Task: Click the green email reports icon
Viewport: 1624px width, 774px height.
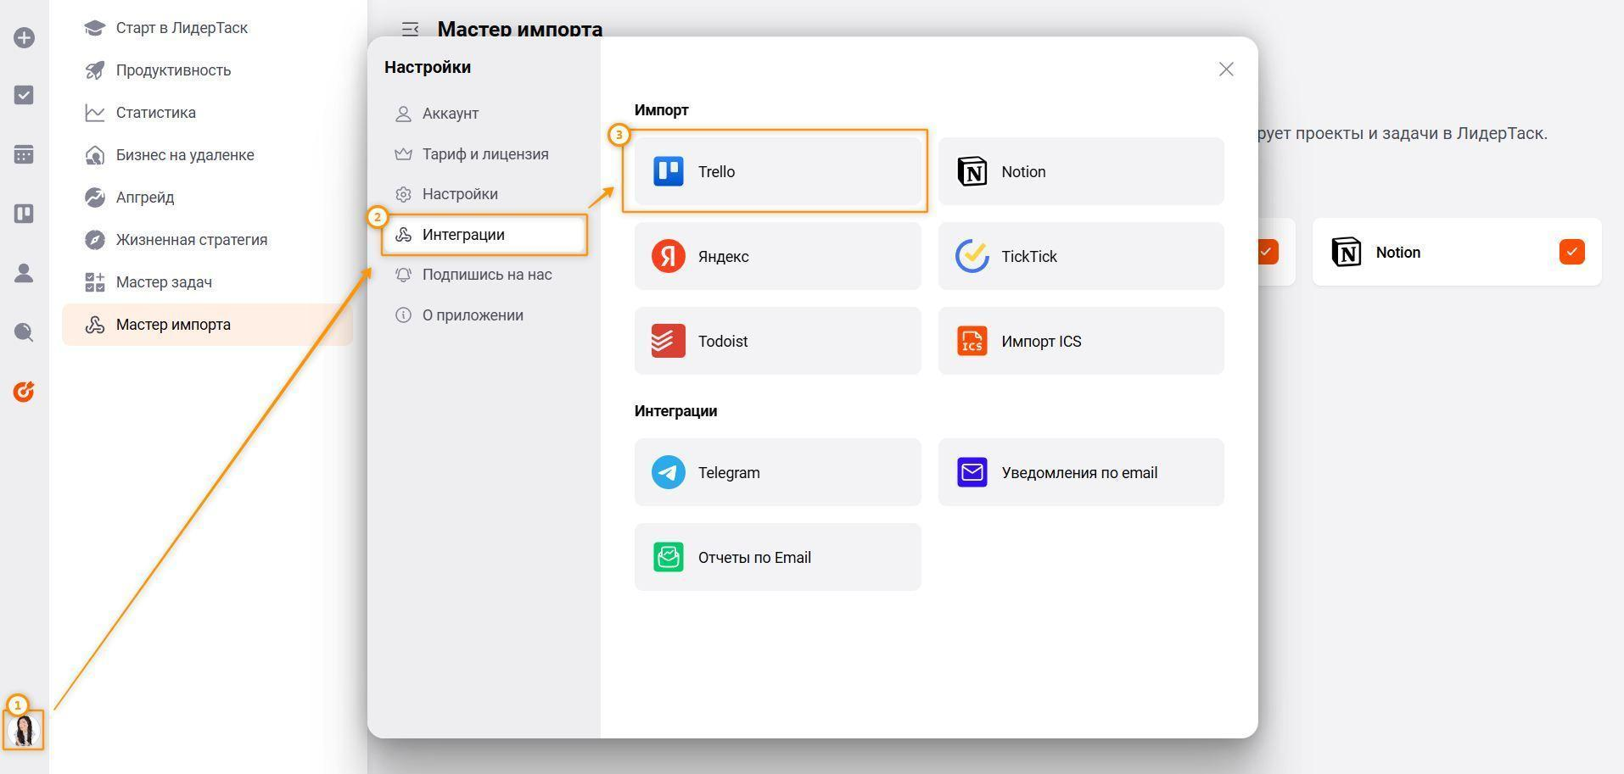Action: (669, 557)
